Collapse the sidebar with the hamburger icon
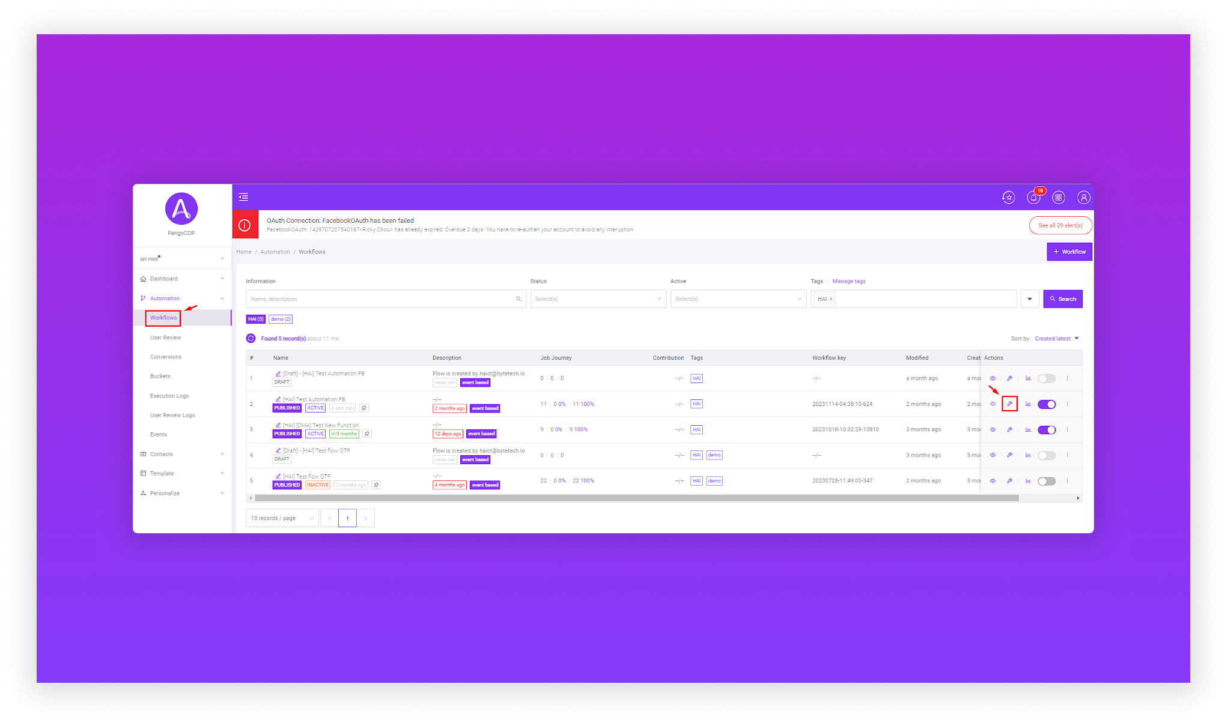 coord(243,197)
